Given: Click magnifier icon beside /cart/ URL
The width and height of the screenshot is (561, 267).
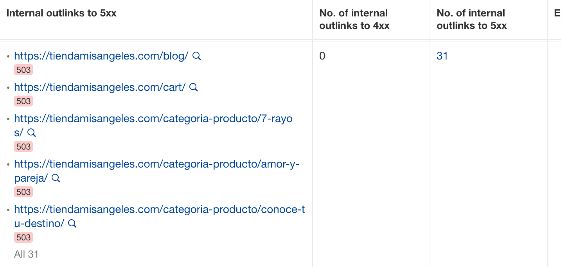Looking at the screenshot, I should pos(194,87).
